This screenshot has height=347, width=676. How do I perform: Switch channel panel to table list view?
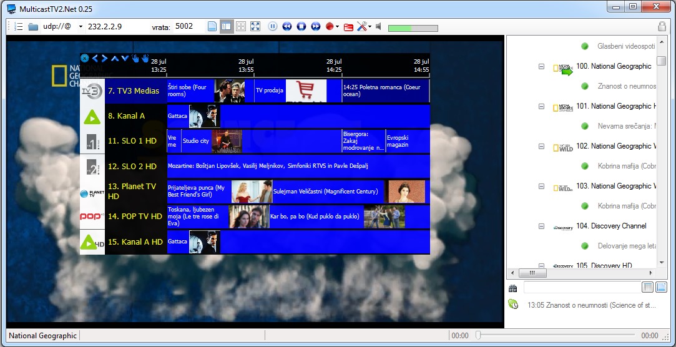[647, 287]
